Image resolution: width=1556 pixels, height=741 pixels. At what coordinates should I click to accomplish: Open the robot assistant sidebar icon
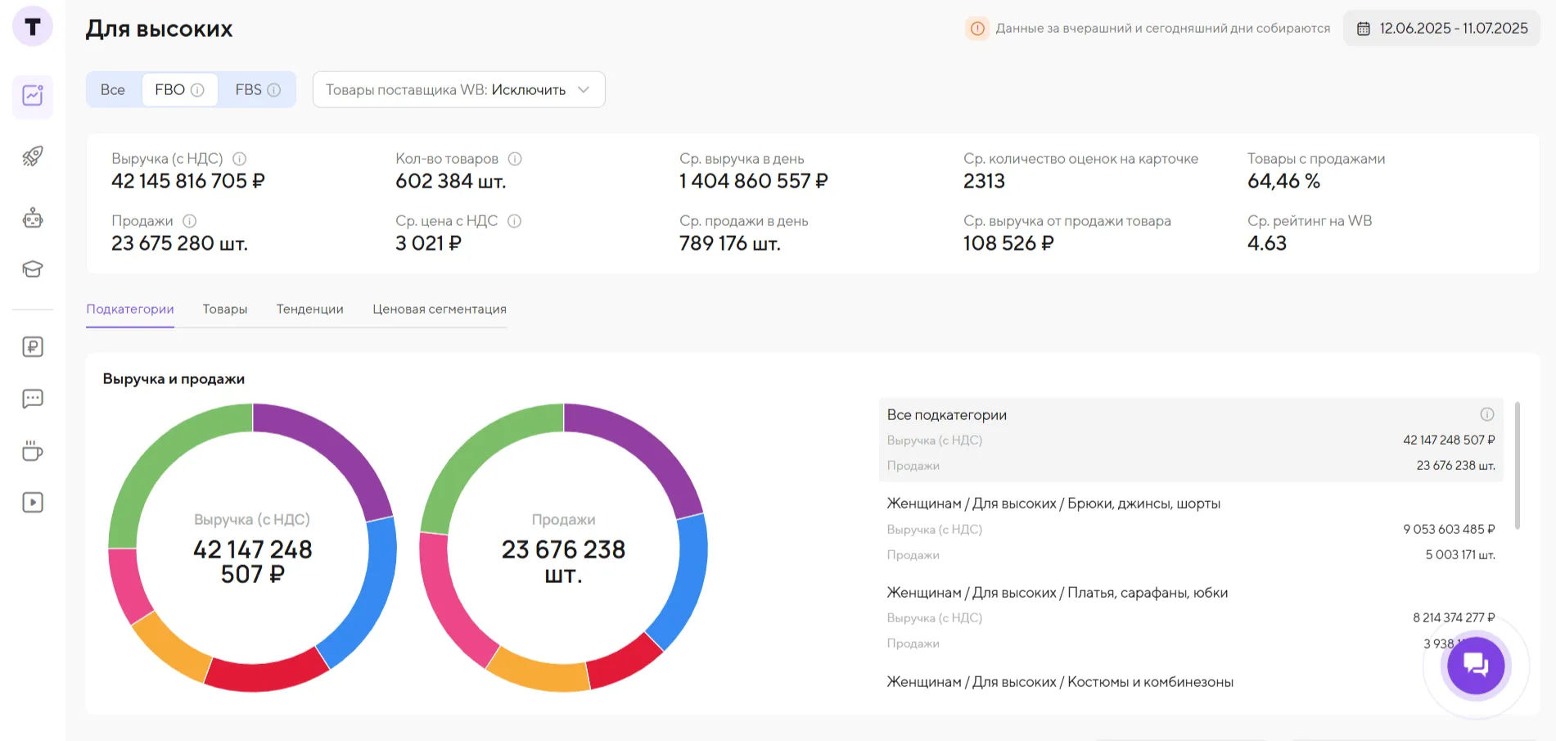click(33, 218)
